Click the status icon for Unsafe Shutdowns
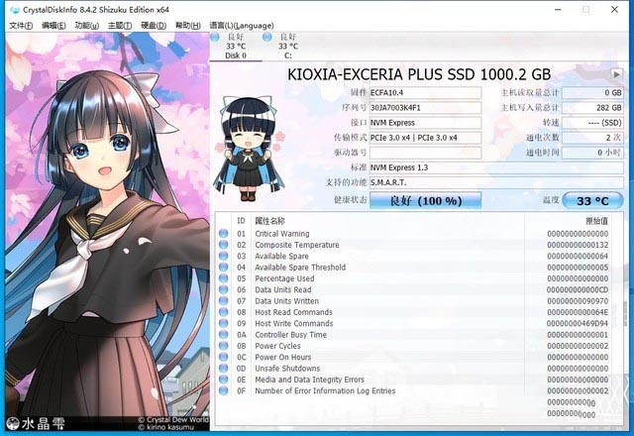This screenshot has height=436, width=634. [223, 368]
